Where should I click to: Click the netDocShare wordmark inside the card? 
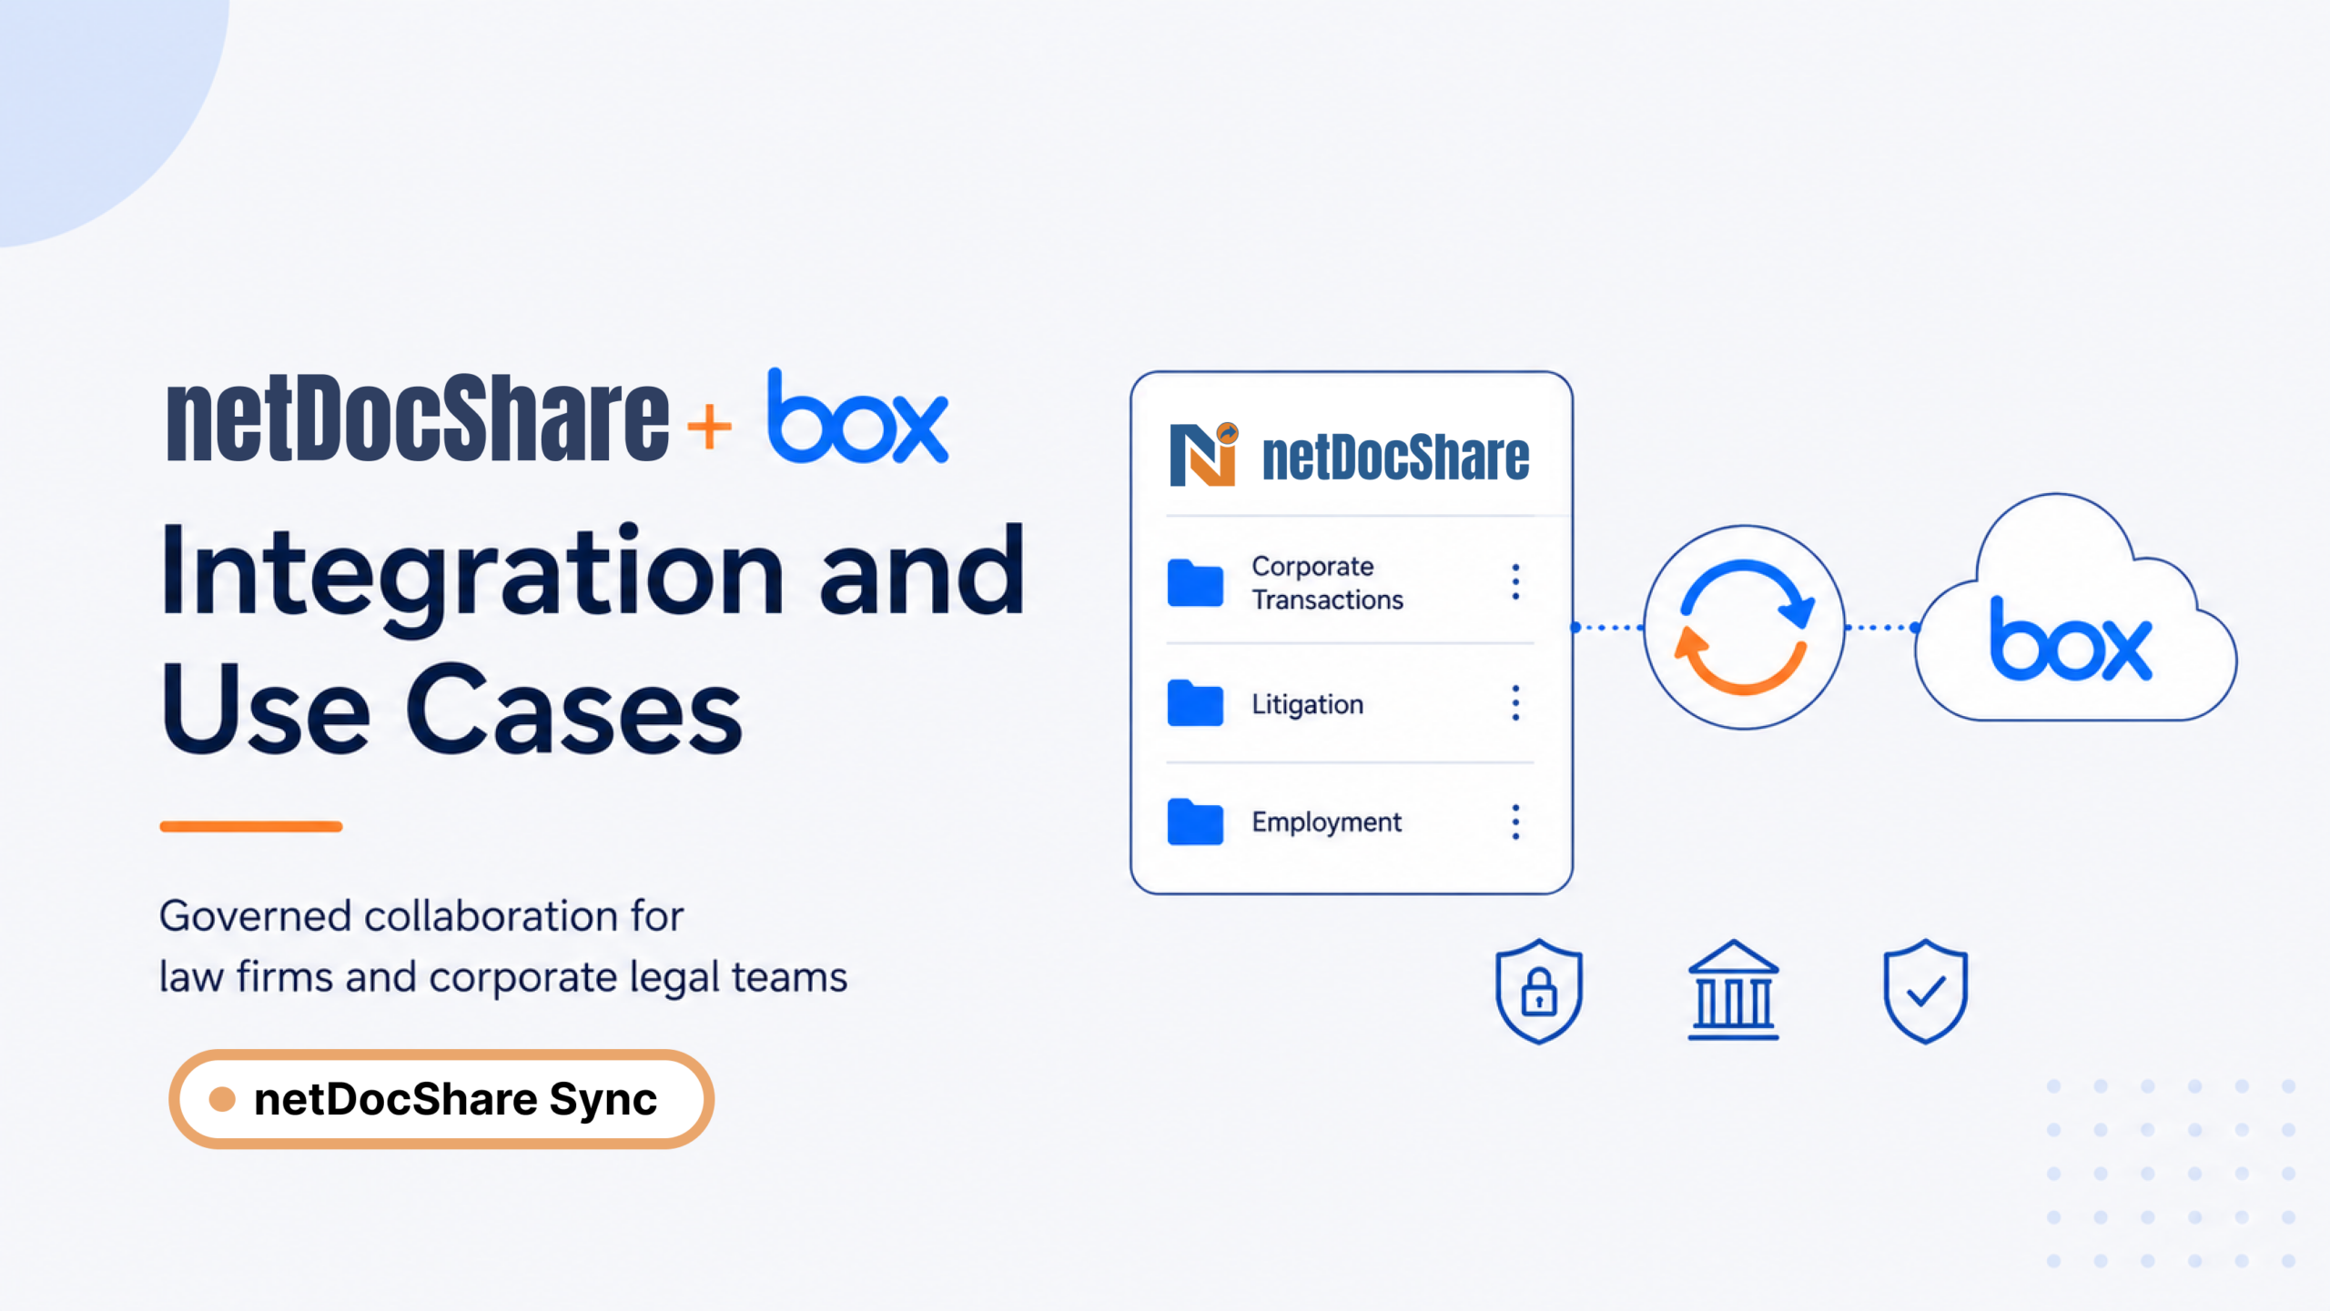click(1395, 457)
